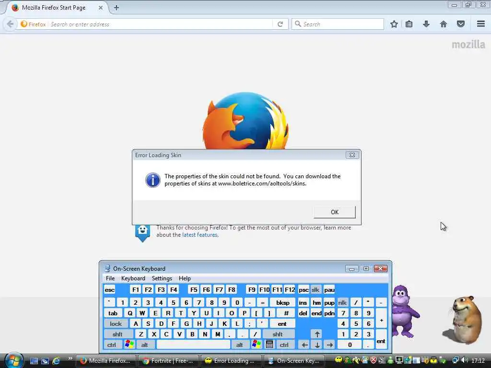This screenshot has width=491, height=368.
Task: Click the up arrow key on keyboard
Action: (x=317, y=334)
